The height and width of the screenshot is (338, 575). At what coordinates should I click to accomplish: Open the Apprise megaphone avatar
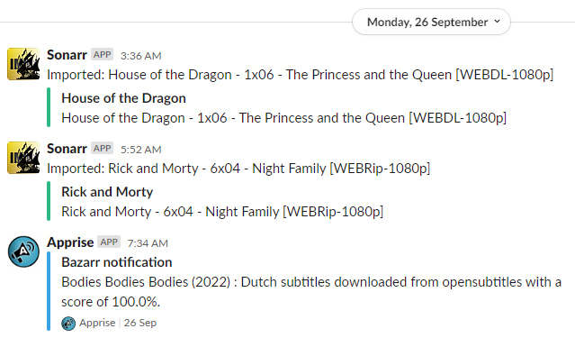(x=23, y=251)
